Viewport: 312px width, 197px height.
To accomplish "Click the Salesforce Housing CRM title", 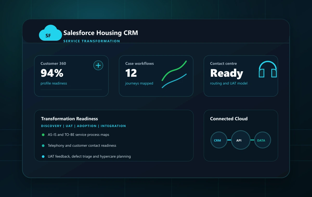I will (x=101, y=33).
